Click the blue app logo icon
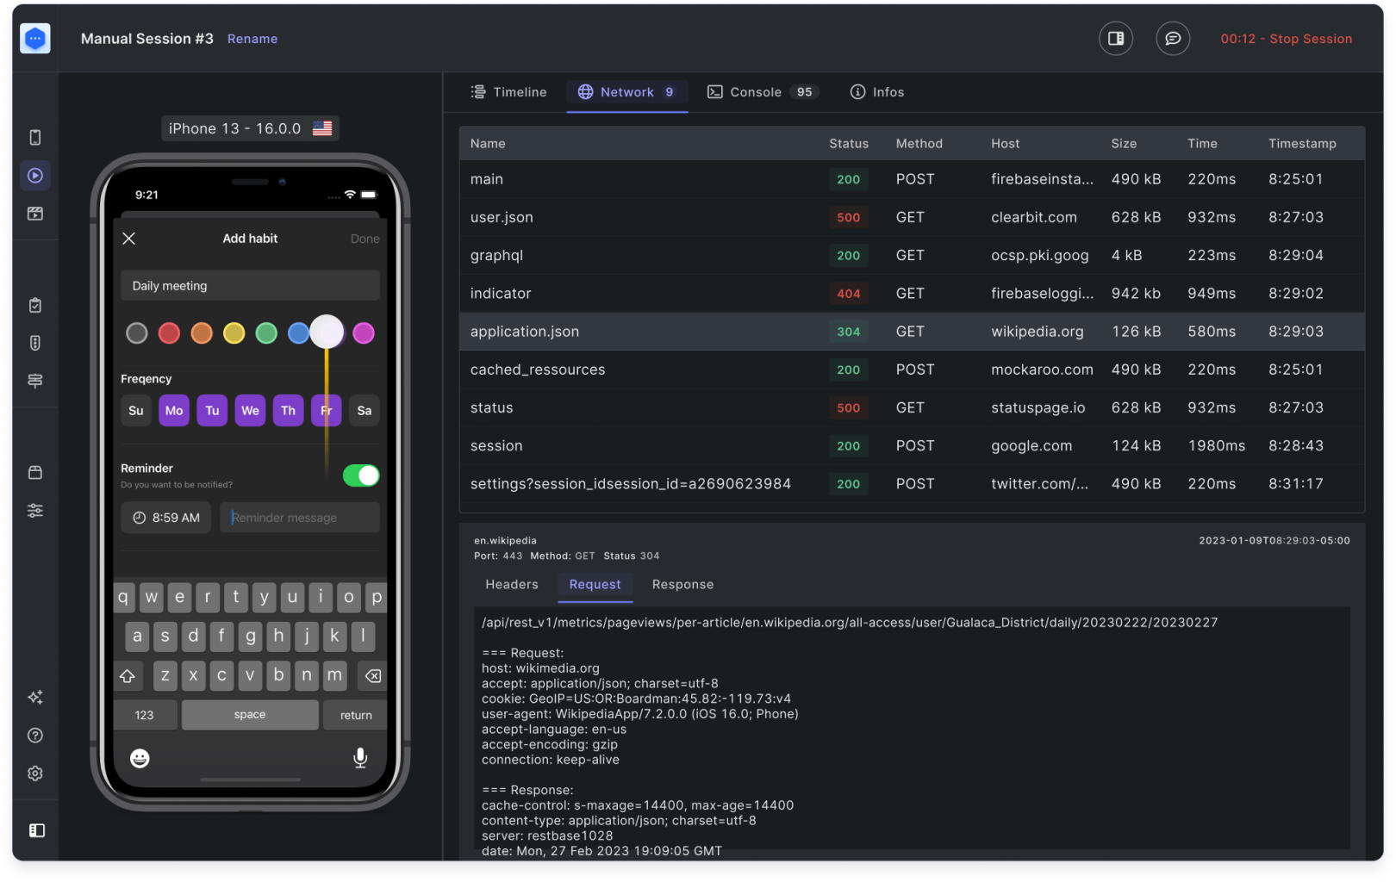 (35, 39)
